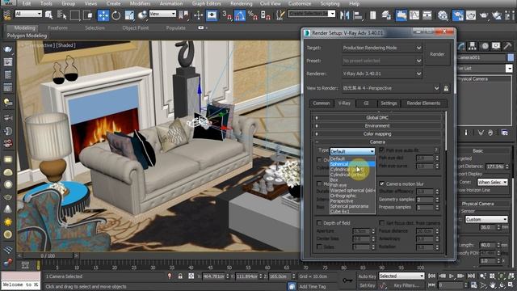Click the Mirror tool icon
517x291 pixels.
(345, 15)
